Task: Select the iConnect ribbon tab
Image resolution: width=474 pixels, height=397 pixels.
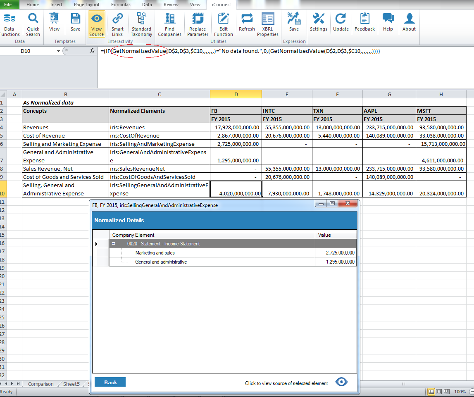Action: click(221, 5)
